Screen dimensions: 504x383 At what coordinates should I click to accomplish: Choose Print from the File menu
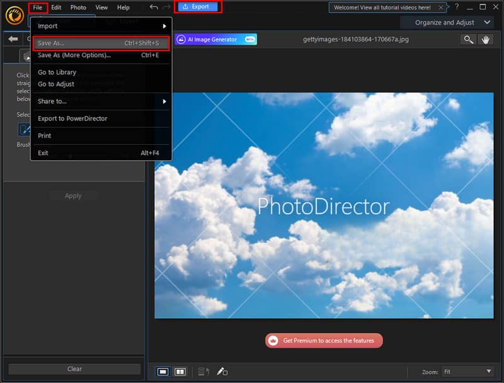[x=101, y=135]
